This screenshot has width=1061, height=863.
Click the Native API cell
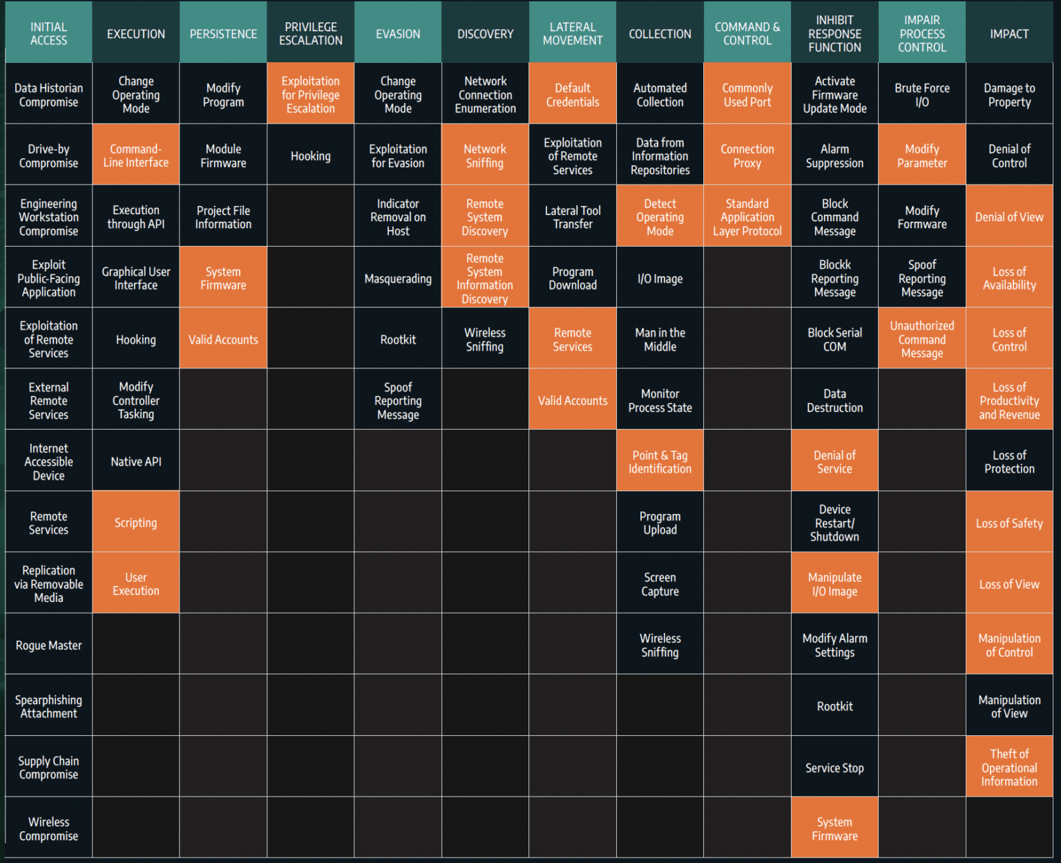coord(136,461)
